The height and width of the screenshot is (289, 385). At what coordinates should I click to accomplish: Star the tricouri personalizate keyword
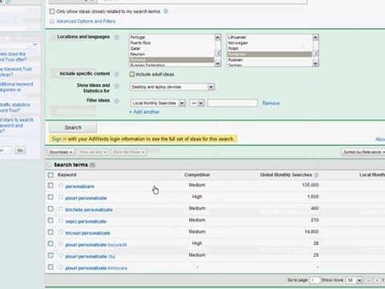(x=61, y=232)
